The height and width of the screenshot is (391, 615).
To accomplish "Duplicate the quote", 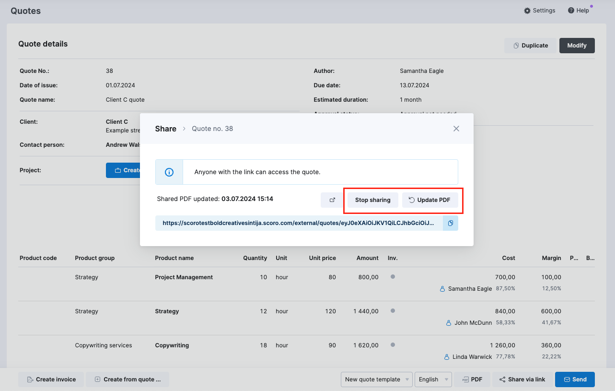I will click(x=530, y=46).
